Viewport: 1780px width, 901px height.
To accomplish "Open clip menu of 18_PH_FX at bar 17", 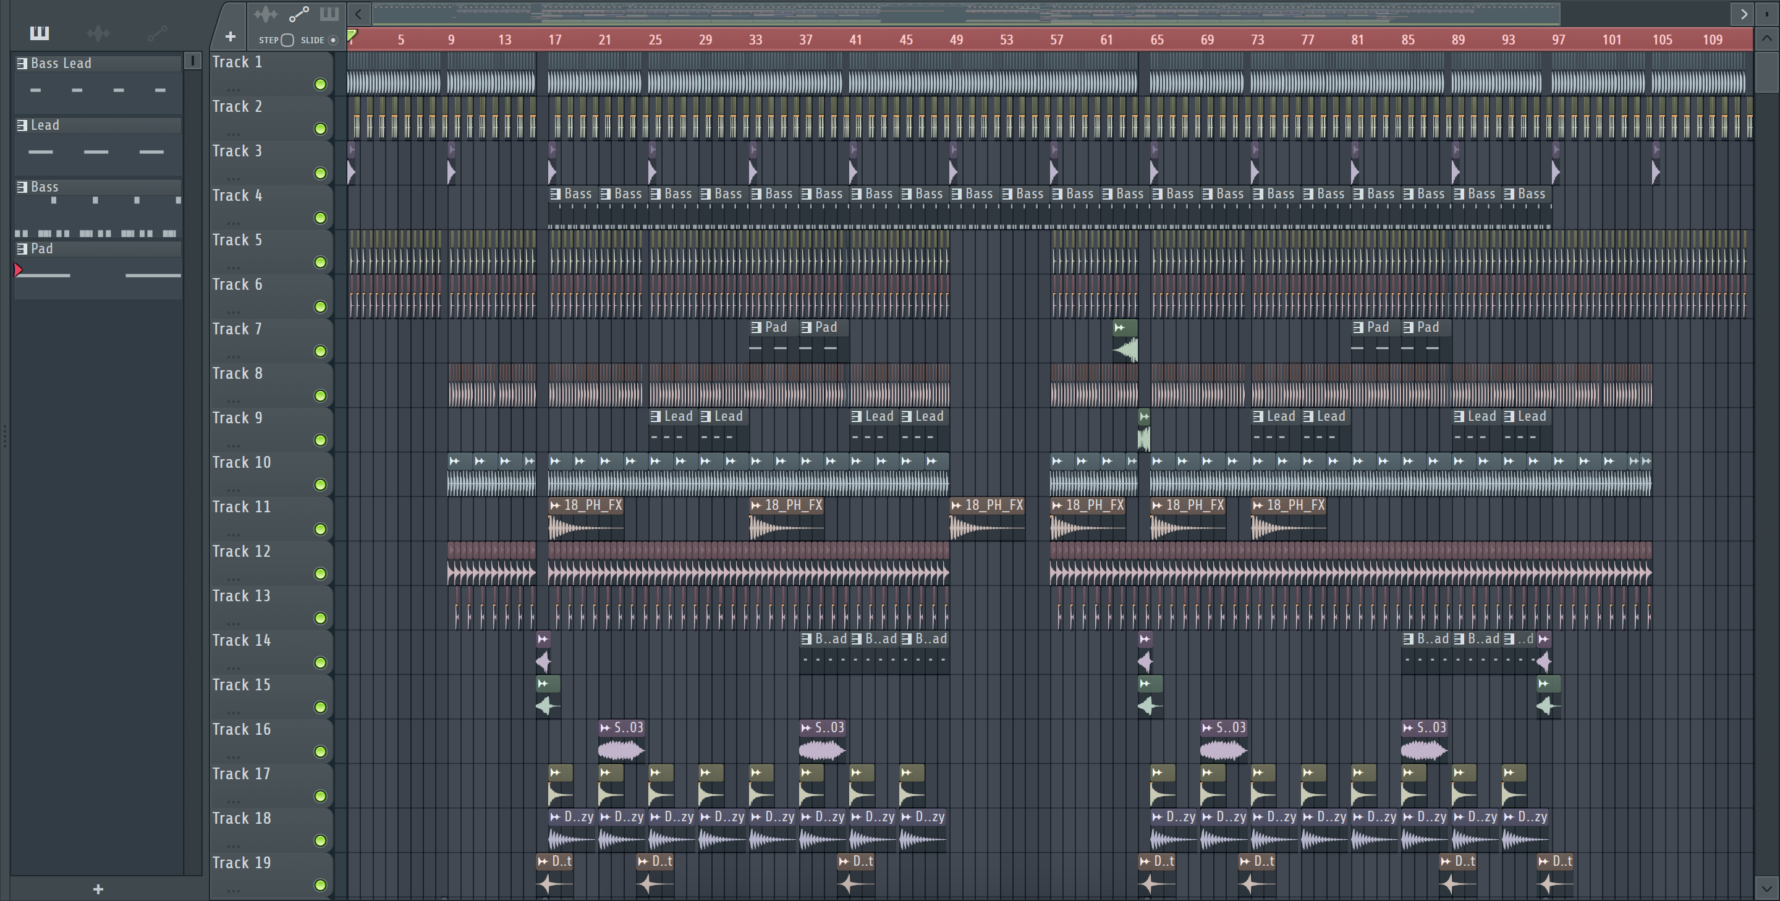I will tap(555, 505).
